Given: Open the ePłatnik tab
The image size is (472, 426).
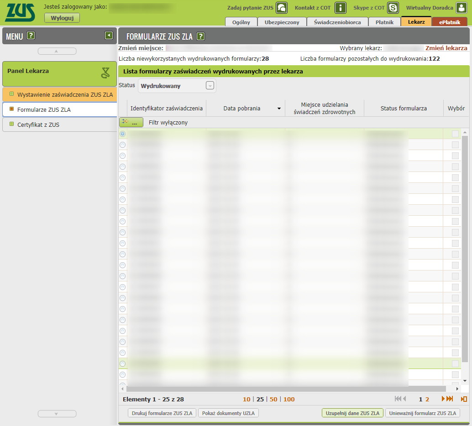Looking at the screenshot, I should point(450,22).
